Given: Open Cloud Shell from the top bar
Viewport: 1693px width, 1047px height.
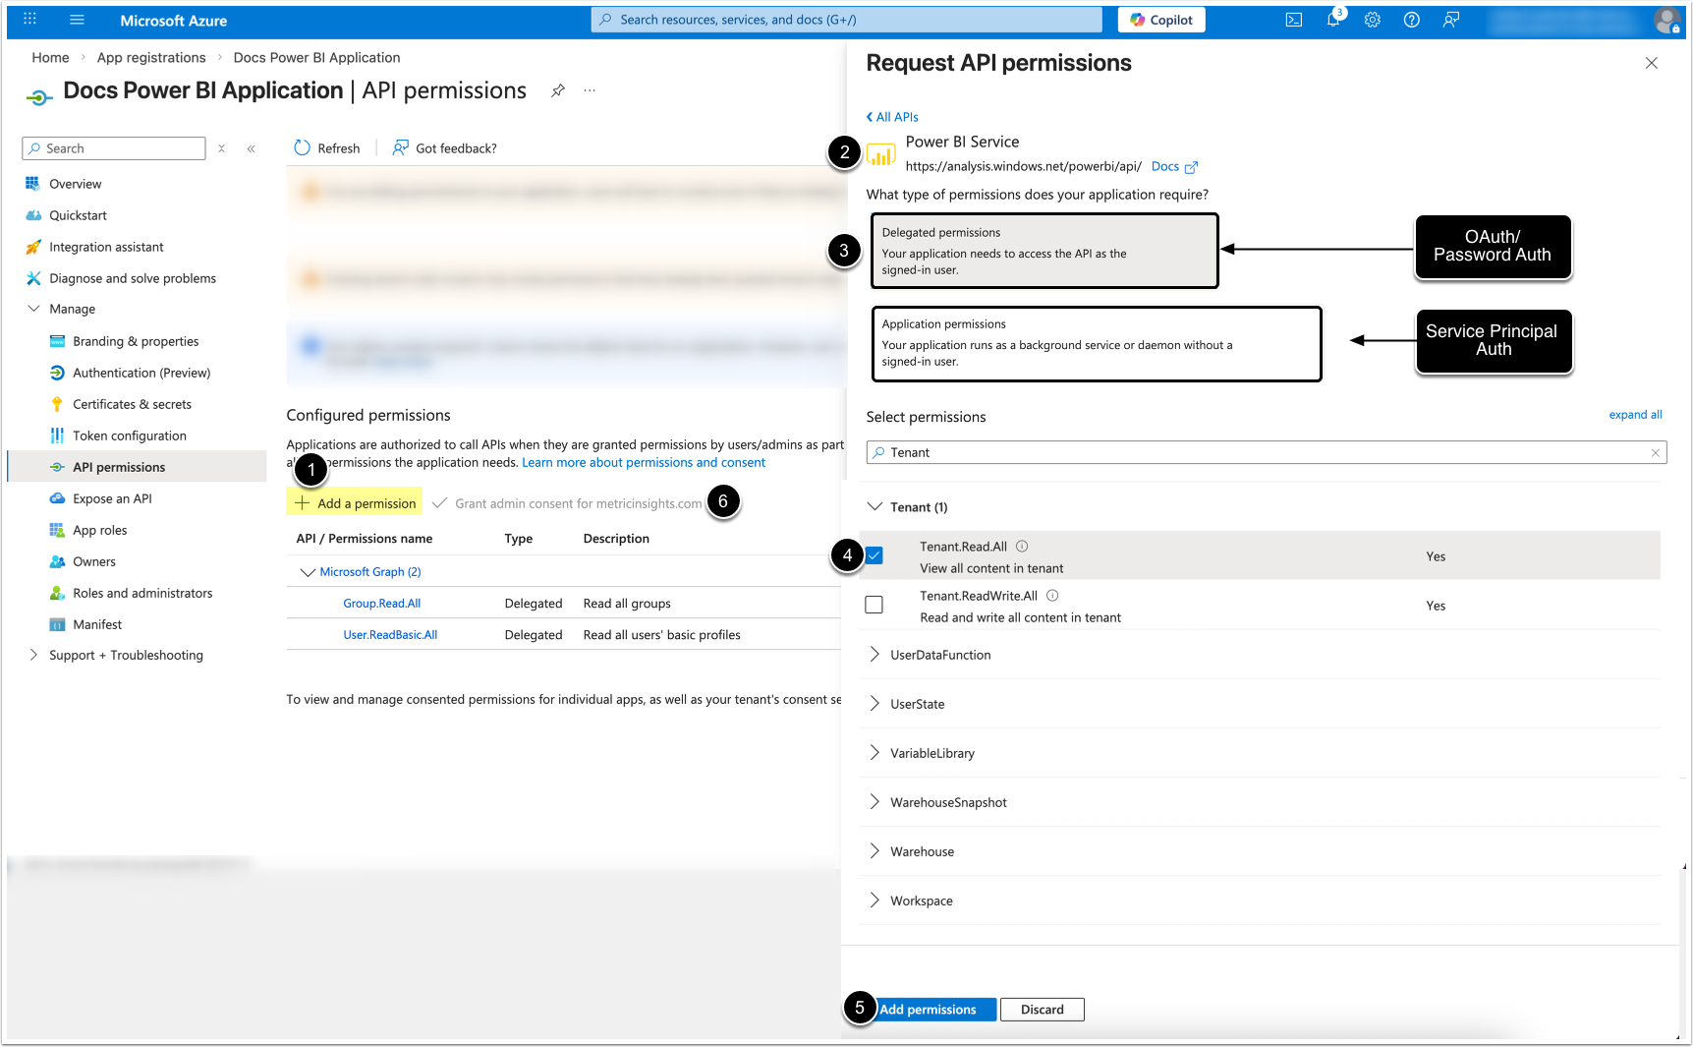Looking at the screenshot, I should [x=1294, y=20].
